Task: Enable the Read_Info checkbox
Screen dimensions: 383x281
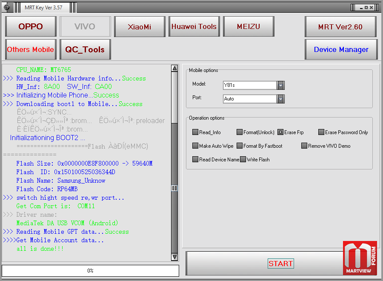Action: point(195,132)
